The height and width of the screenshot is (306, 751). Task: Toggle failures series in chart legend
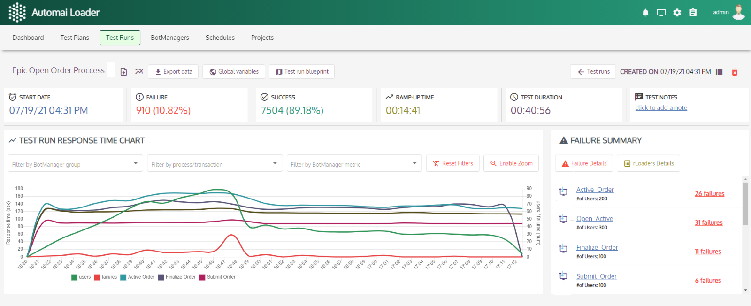pyautogui.click(x=105, y=277)
